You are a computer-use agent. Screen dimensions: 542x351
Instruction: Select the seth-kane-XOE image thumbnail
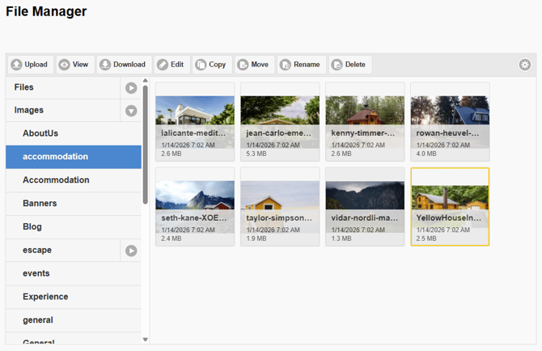(x=195, y=207)
